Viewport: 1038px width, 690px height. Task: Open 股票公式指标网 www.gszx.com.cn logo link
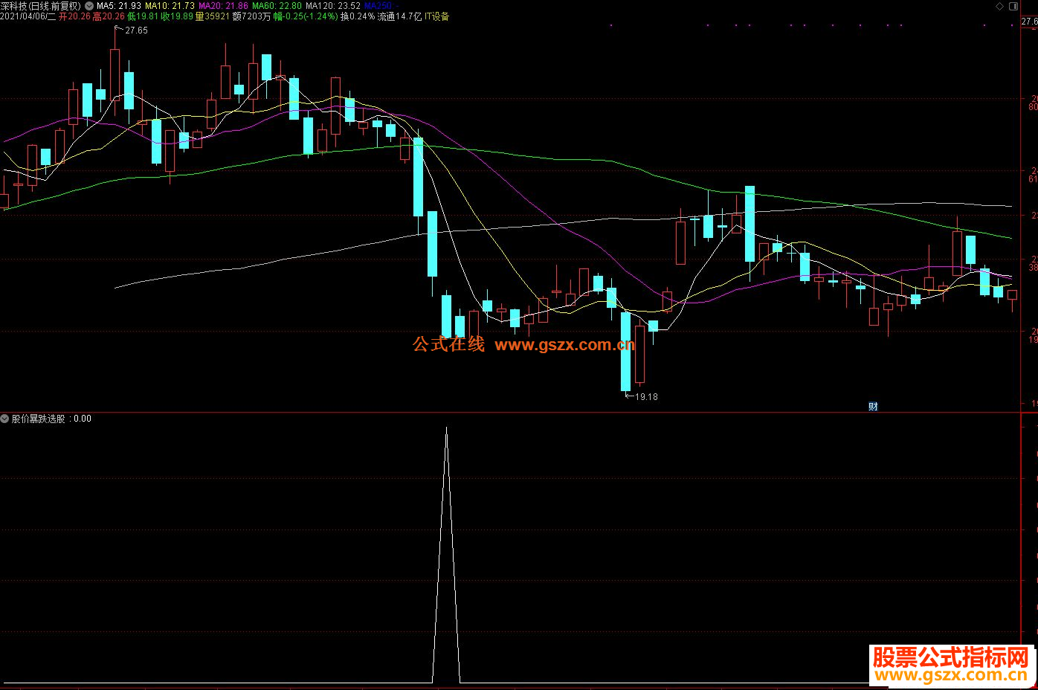[x=951, y=664]
